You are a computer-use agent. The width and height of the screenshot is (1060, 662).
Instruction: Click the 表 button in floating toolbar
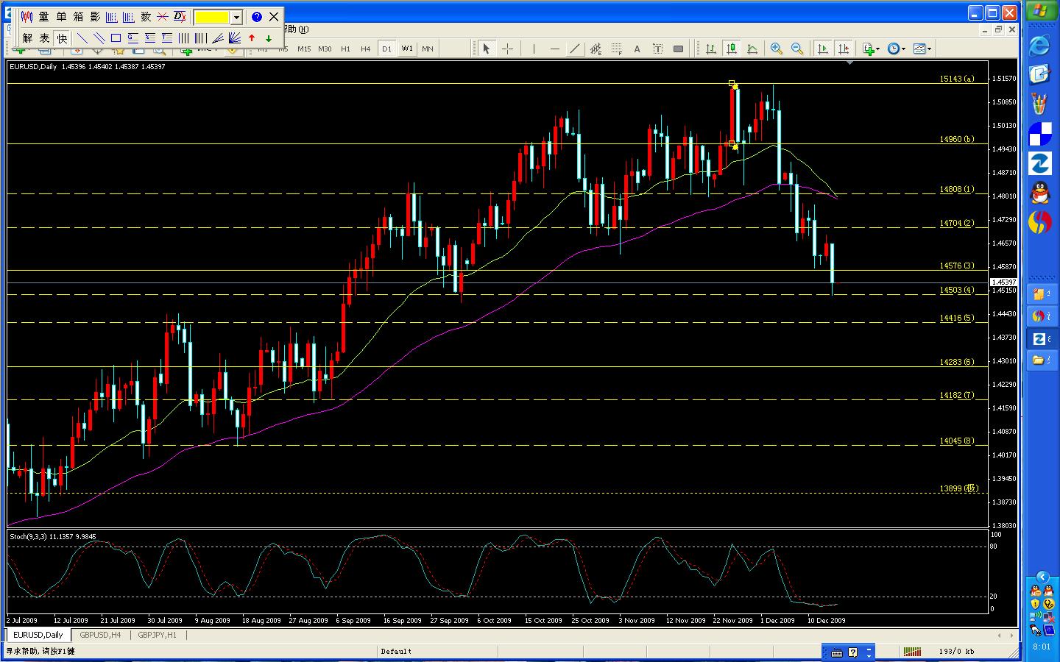(x=44, y=38)
